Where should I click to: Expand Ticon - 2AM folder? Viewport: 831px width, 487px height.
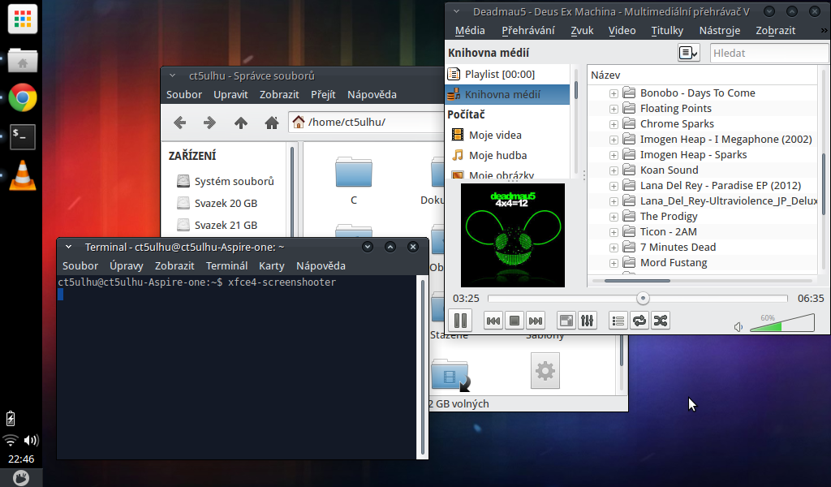(614, 232)
